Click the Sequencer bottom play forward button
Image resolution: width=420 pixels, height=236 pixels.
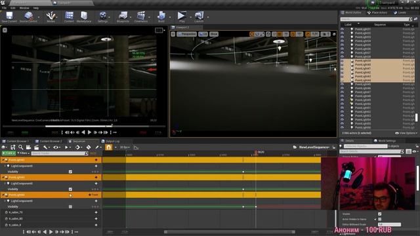(x=51, y=231)
